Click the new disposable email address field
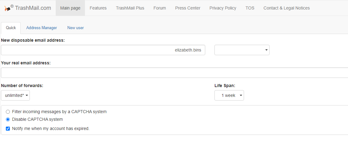 point(103,50)
